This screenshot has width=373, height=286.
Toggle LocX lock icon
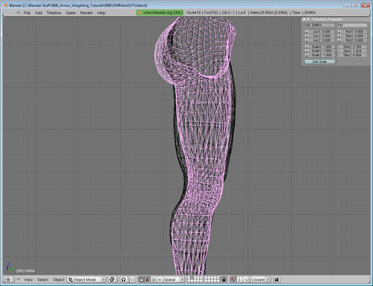click(x=306, y=32)
